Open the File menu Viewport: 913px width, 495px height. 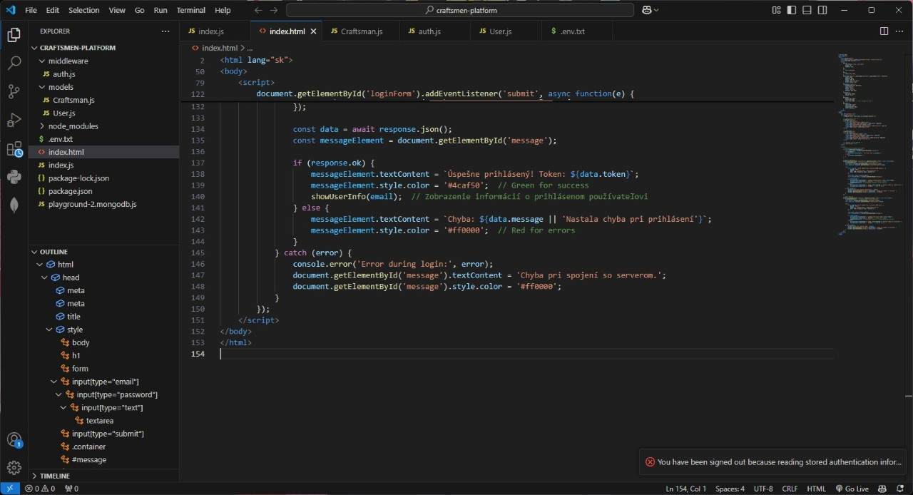[31, 10]
